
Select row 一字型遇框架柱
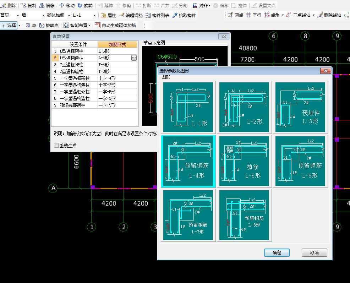coord(94,92)
